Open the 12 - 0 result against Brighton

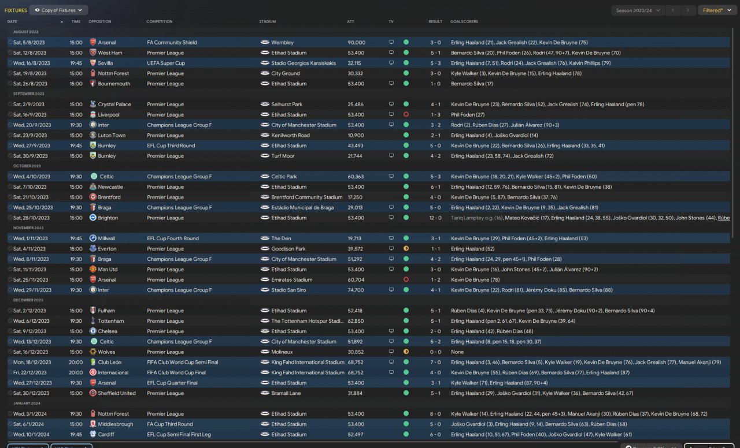coord(435,218)
